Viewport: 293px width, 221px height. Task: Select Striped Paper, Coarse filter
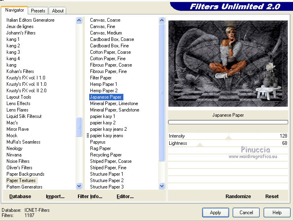point(111,161)
